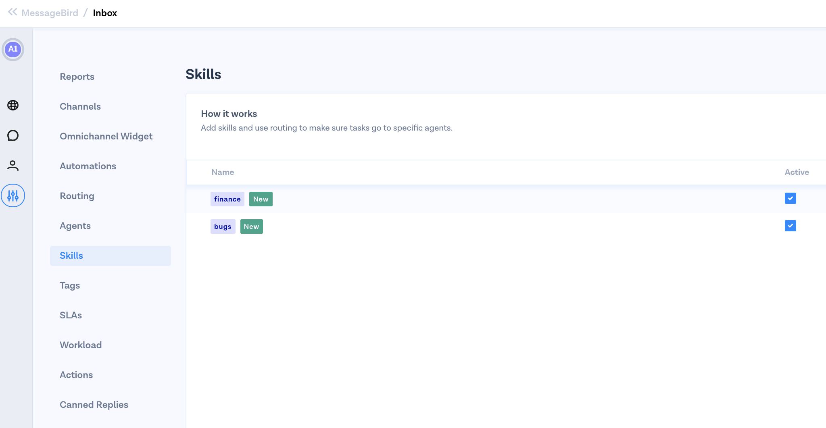The height and width of the screenshot is (428, 826).
Task: Click the bugs skill tag
Action: [x=223, y=226]
